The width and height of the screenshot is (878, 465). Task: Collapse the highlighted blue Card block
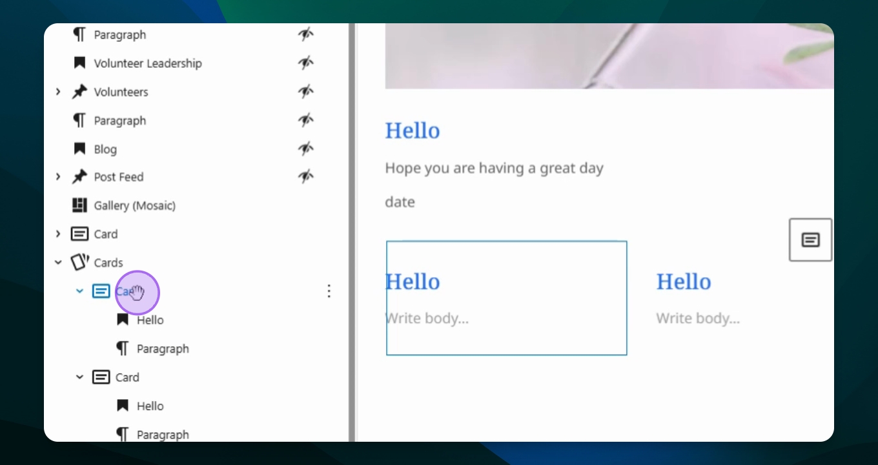(79, 291)
